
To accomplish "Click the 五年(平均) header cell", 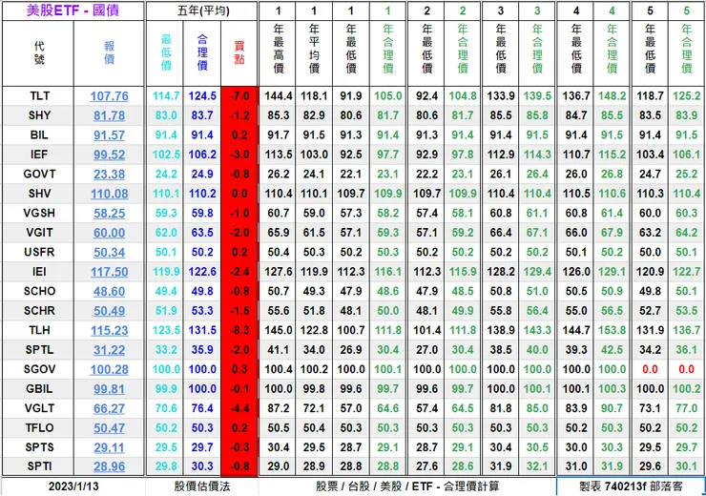I will click(x=202, y=10).
